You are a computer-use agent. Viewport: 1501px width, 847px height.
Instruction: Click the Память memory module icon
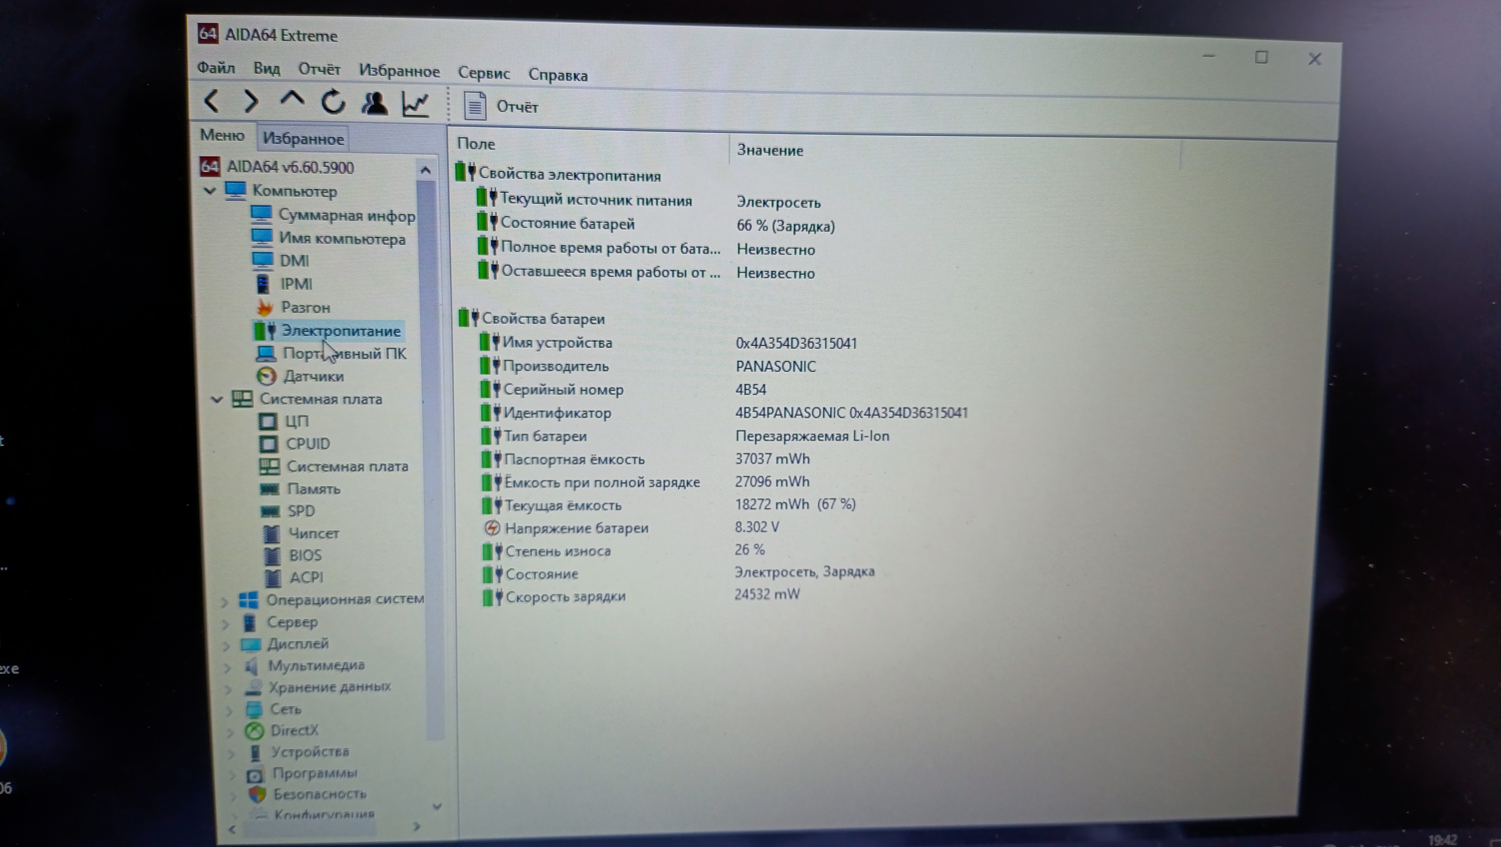[x=269, y=488]
